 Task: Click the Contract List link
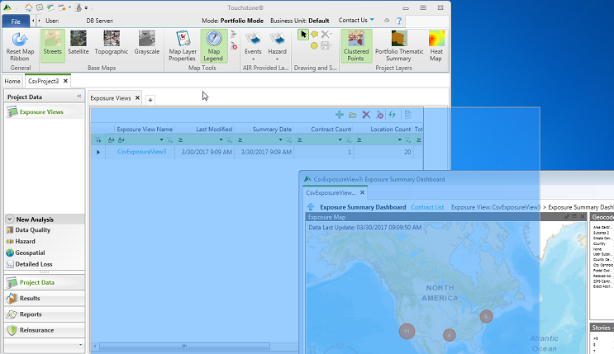(427, 207)
